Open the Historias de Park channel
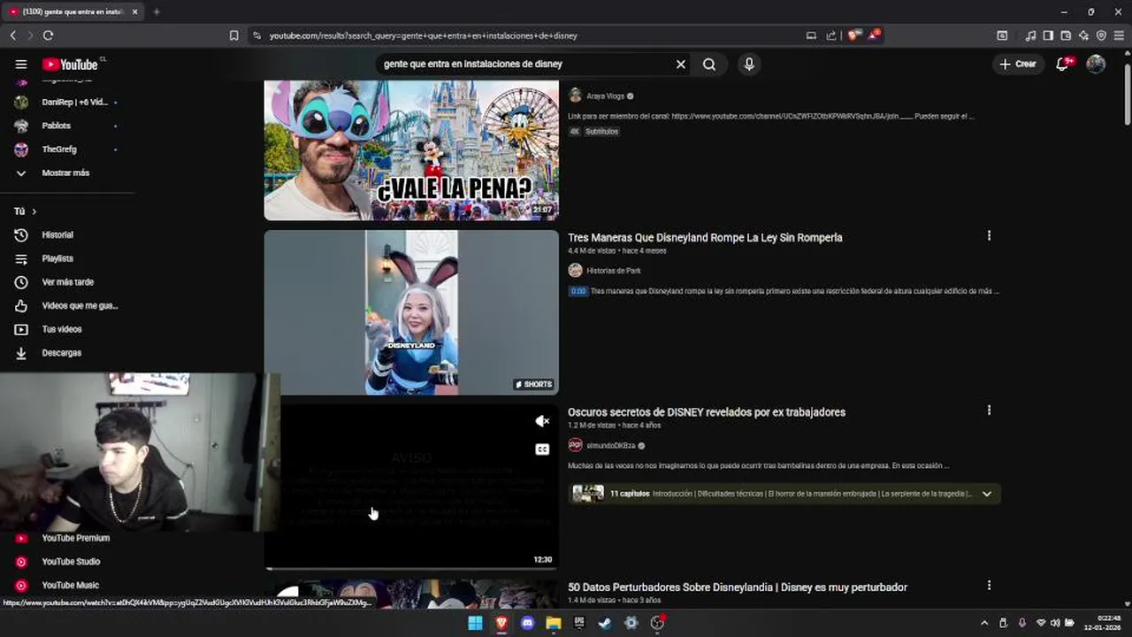1132x637 pixels. [614, 271]
